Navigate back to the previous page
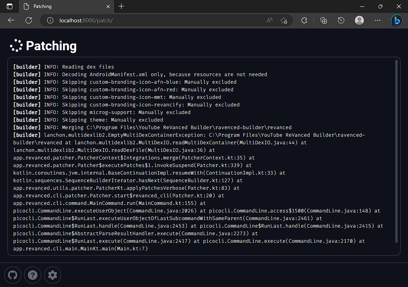 (x=11, y=20)
